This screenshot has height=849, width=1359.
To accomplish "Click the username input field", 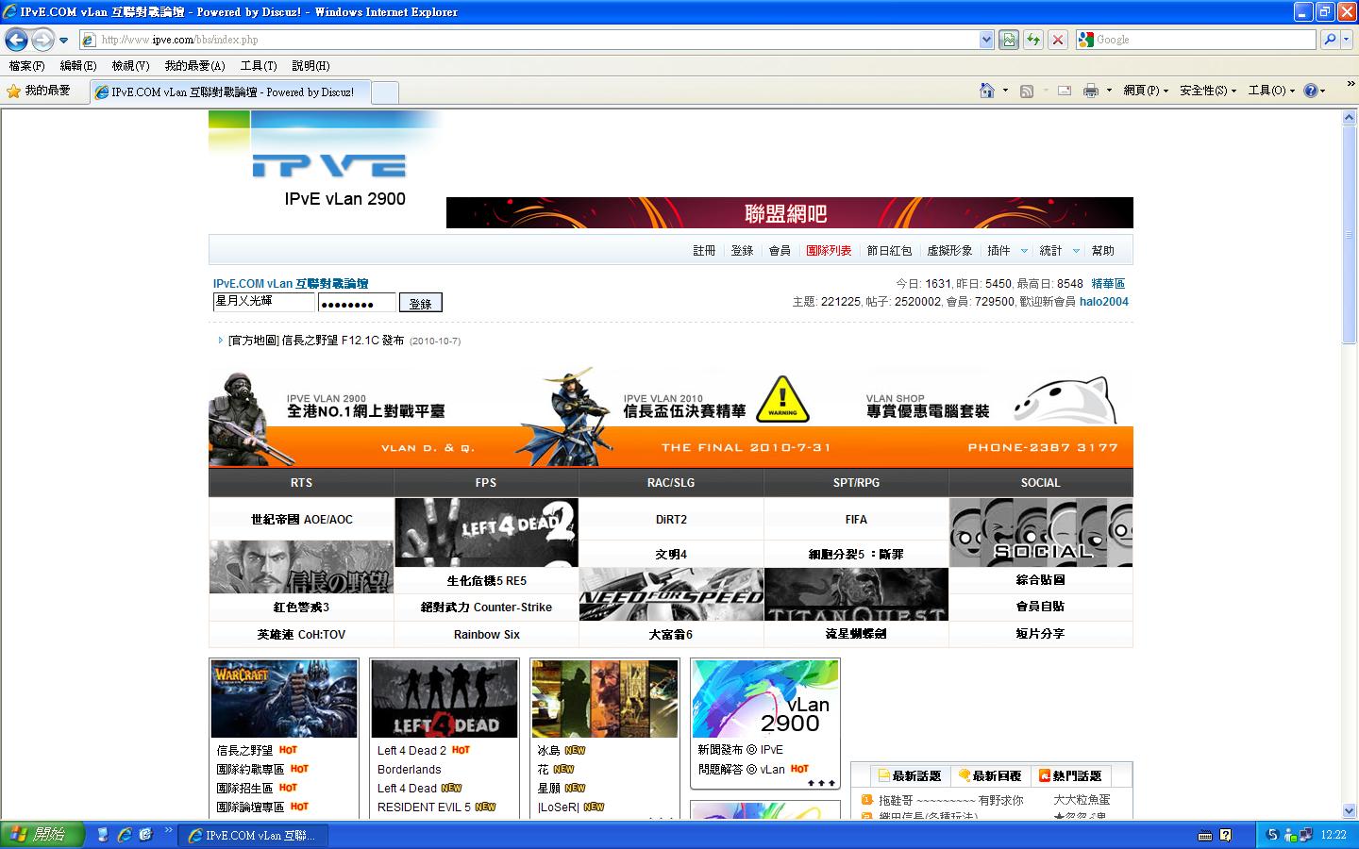I will click(263, 302).
